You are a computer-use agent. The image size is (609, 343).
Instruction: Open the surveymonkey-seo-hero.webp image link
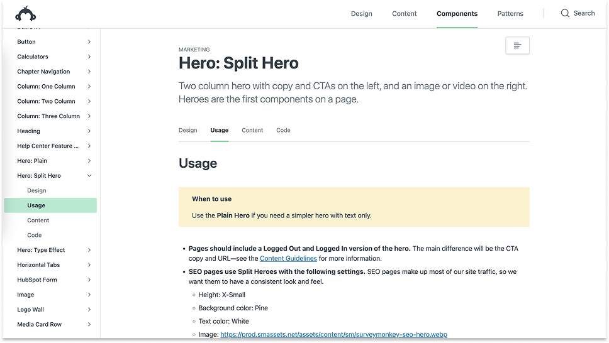coord(333,334)
